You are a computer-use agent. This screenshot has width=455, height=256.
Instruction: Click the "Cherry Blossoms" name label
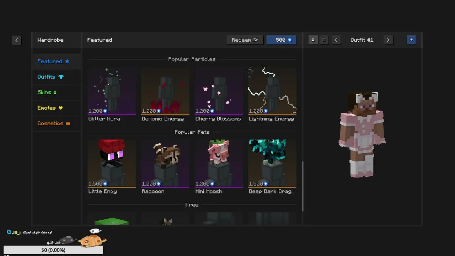[x=218, y=119]
